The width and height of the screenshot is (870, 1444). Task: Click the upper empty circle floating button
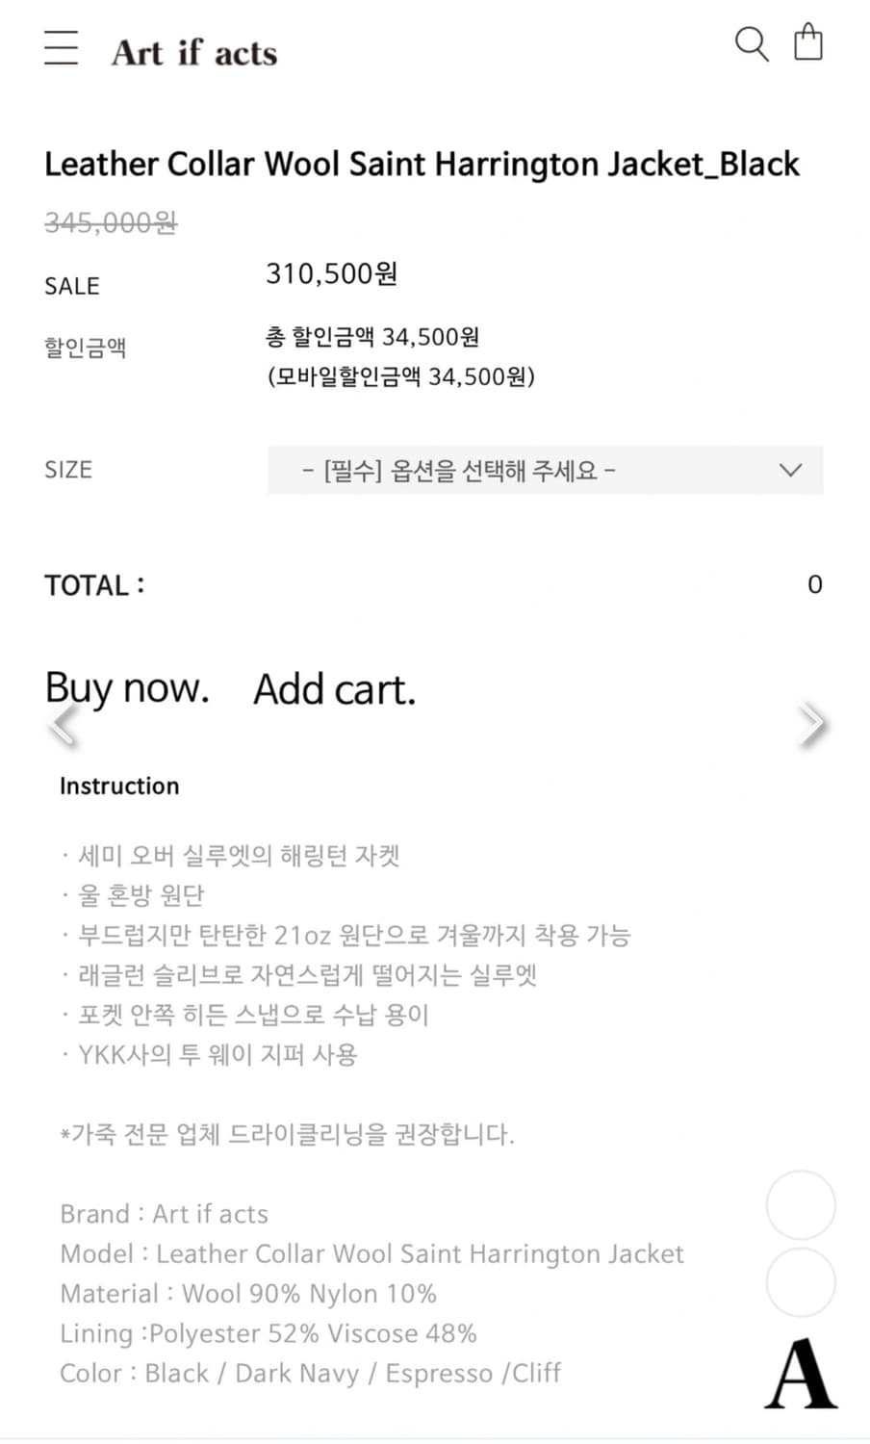(801, 1205)
